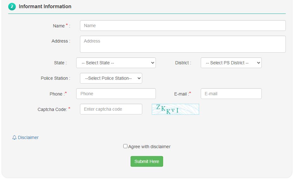The width and height of the screenshot is (294, 180).
Task: Open the Select Police Station dropdown
Action: 111,78
